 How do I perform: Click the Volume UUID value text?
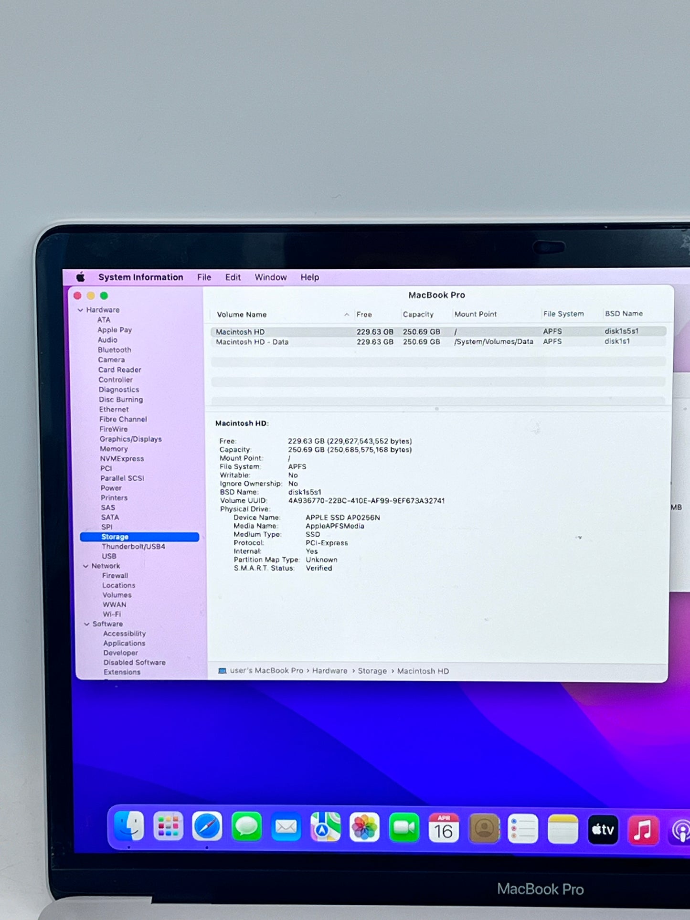pyautogui.click(x=366, y=501)
